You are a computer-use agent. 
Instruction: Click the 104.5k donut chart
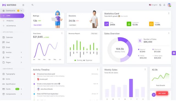coord(120,50)
